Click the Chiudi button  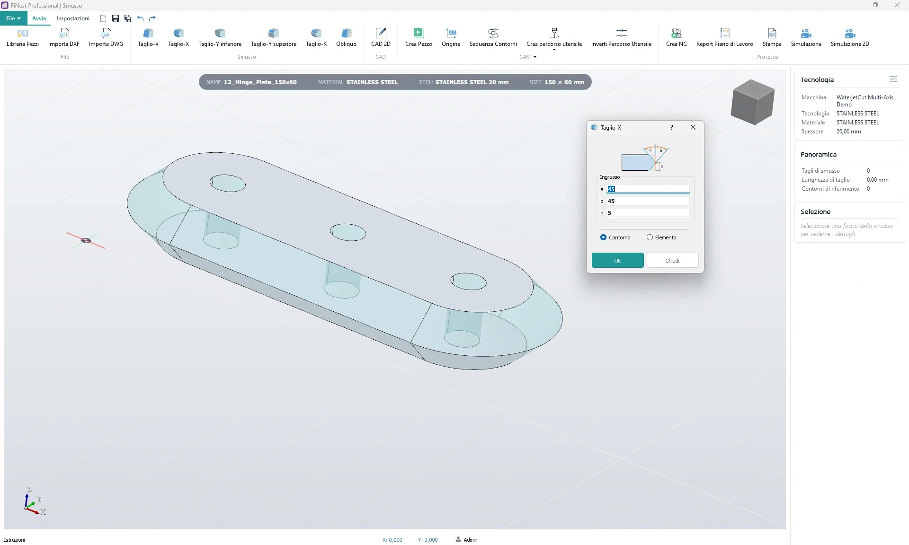pos(672,261)
